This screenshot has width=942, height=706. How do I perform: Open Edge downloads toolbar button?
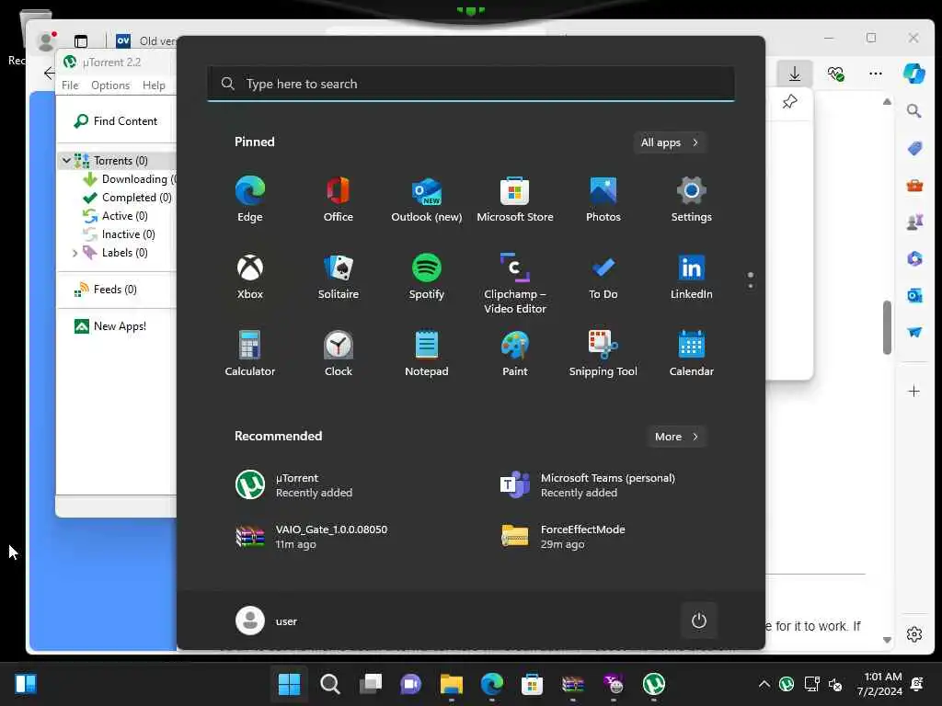(x=794, y=74)
